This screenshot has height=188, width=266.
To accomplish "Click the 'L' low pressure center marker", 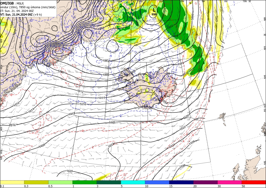I will pyautogui.click(x=154, y=10).
